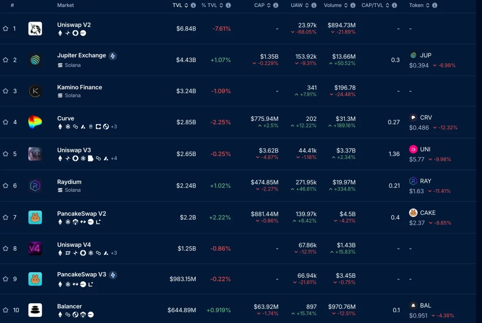The image size is (482, 323).
Task: Open the Raydium market name
Action: point(69,182)
